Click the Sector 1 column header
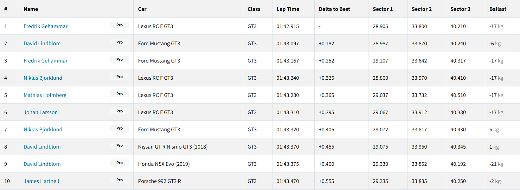This screenshot has width=520, height=190. pos(383,9)
